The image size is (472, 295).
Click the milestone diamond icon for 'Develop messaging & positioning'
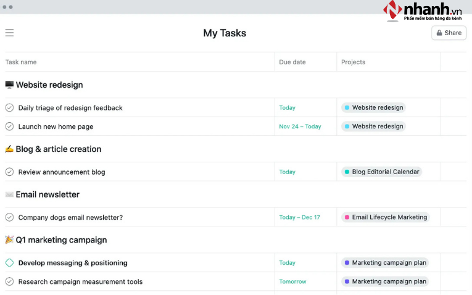click(9, 263)
